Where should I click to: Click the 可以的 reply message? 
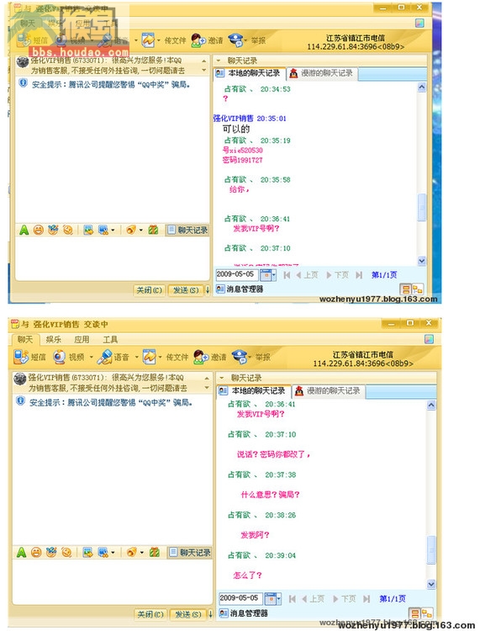tap(236, 130)
